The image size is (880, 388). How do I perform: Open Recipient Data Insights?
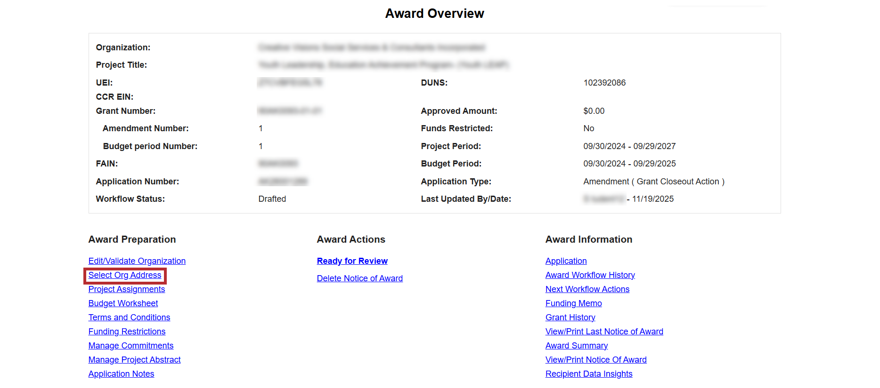point(588,374)
